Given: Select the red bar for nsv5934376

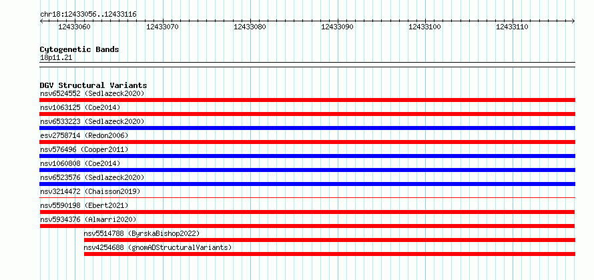Looking at the screenshot, I should click(307, 226).
